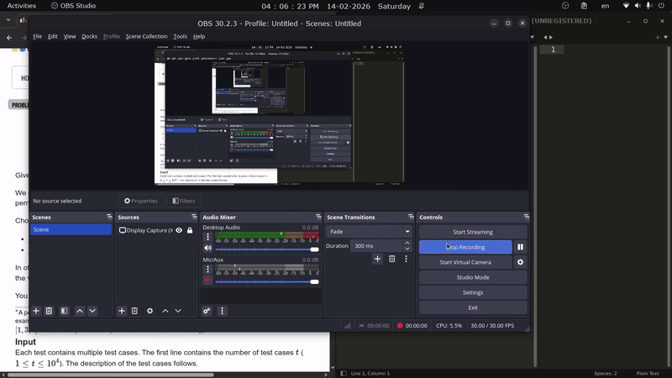
Task: Increase transition duration stepper up
Action: point(407,243)
